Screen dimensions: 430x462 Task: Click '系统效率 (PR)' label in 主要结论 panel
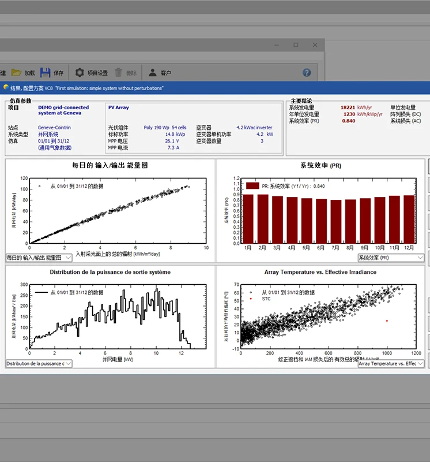304,121
